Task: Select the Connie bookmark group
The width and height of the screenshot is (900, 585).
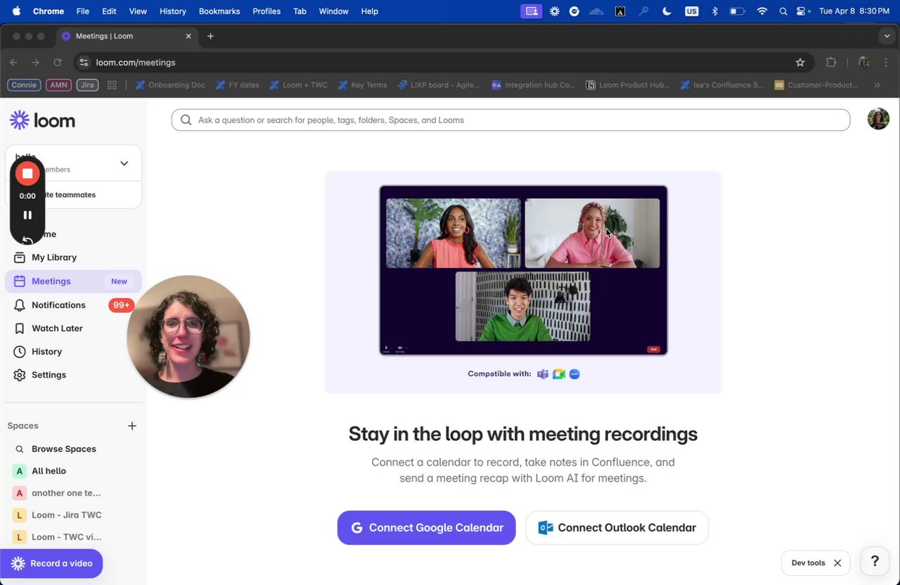Action: [24, 85]
